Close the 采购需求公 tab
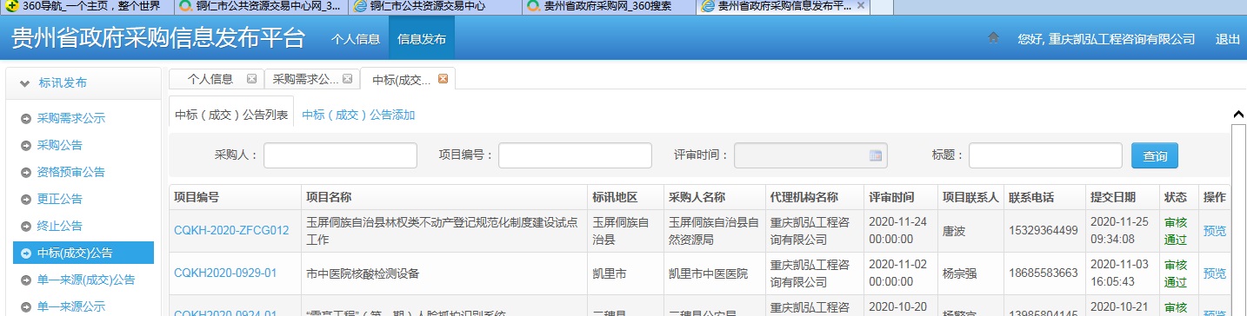This screenshot has width=1247, height=316. click(347, 79)
